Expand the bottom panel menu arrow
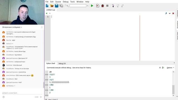 [x=174, y=63]
